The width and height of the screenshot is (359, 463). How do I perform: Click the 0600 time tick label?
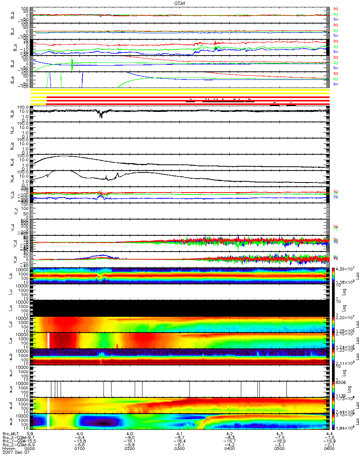point(329,449)
